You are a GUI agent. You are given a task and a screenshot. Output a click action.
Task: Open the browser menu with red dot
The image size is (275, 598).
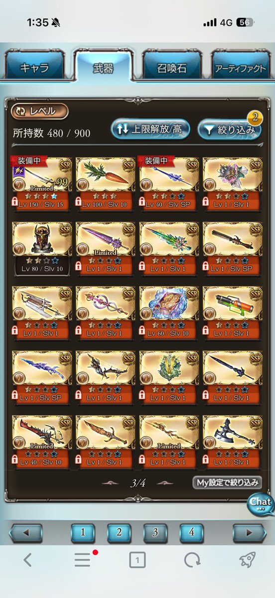[x=83, y=560]
